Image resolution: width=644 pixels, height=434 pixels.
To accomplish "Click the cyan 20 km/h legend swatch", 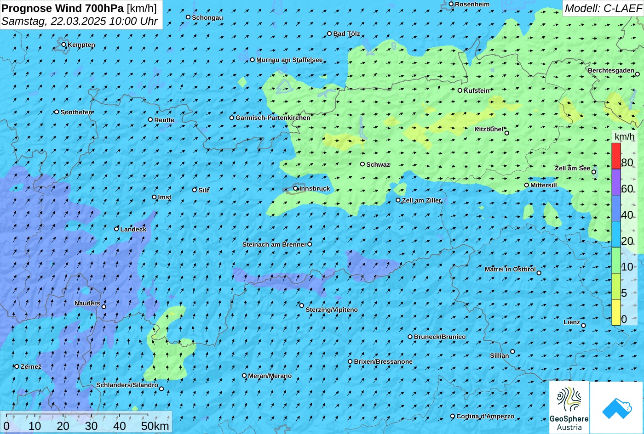I will [616, 235].
